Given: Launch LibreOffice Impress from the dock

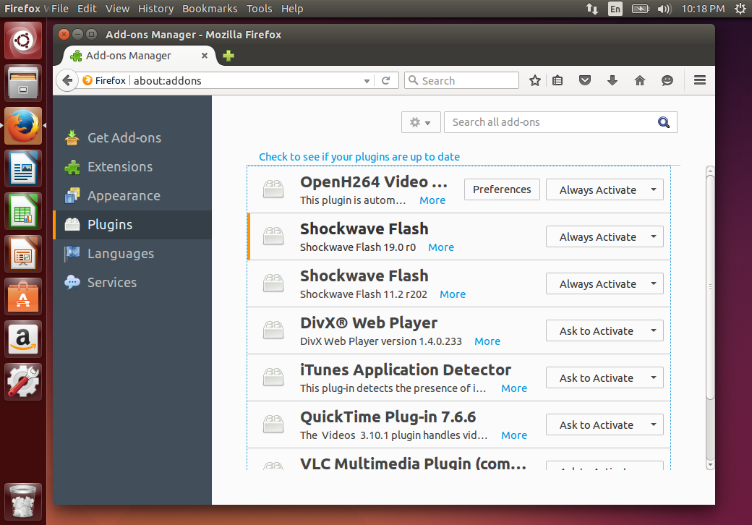Looking at the screenshot, I should tap(23, 254).
